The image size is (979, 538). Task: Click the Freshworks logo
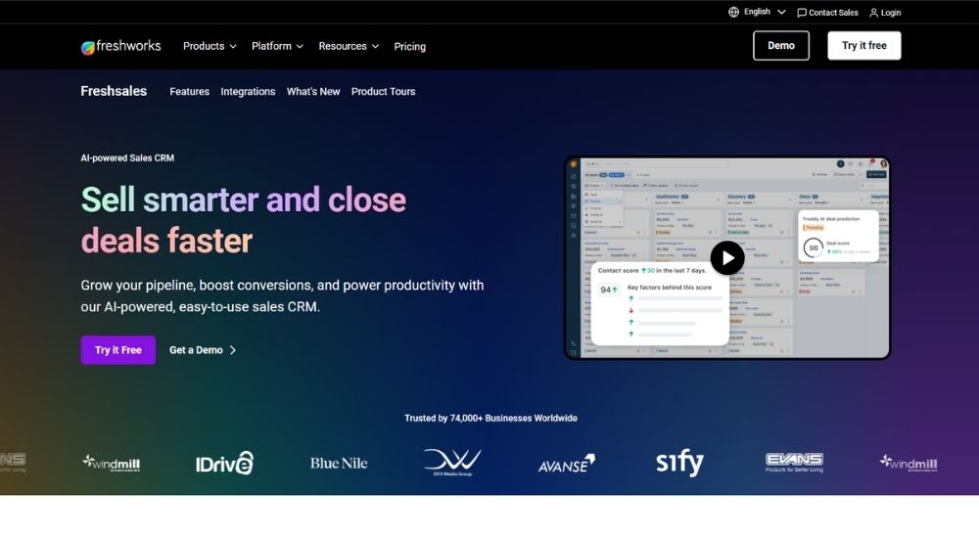(x=120, y=46)
